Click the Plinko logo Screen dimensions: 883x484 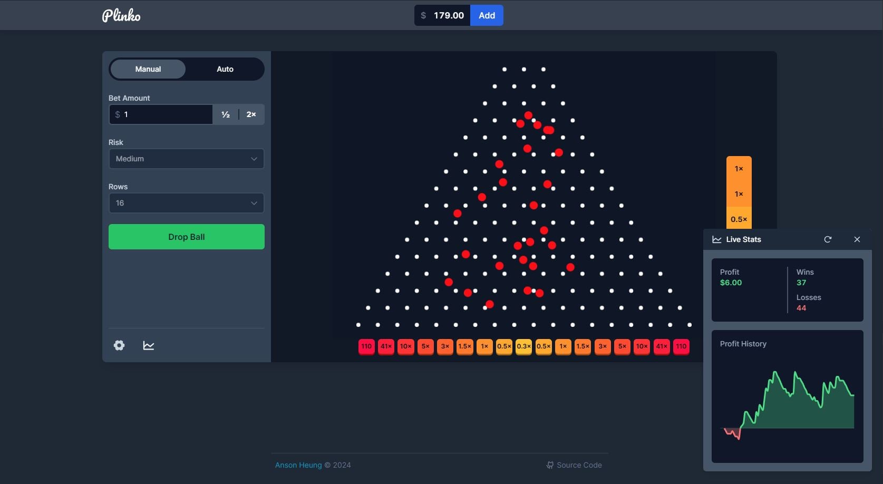pyautogui.click(x=121, y=15)
